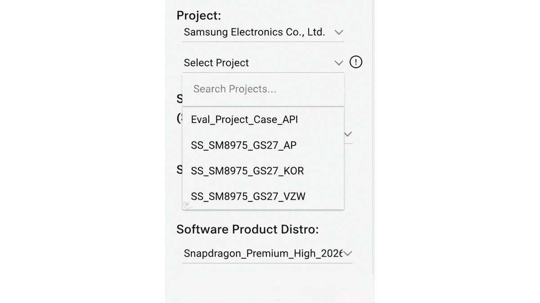This screenshot has height=303, width=540.
Task: Click the blank panel area below the distro dropdown
Action: pyautogui.click(x=269, y=283)
